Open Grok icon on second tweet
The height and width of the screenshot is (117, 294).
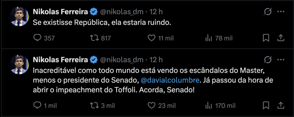pyautogui.click(x=268, y=60)
